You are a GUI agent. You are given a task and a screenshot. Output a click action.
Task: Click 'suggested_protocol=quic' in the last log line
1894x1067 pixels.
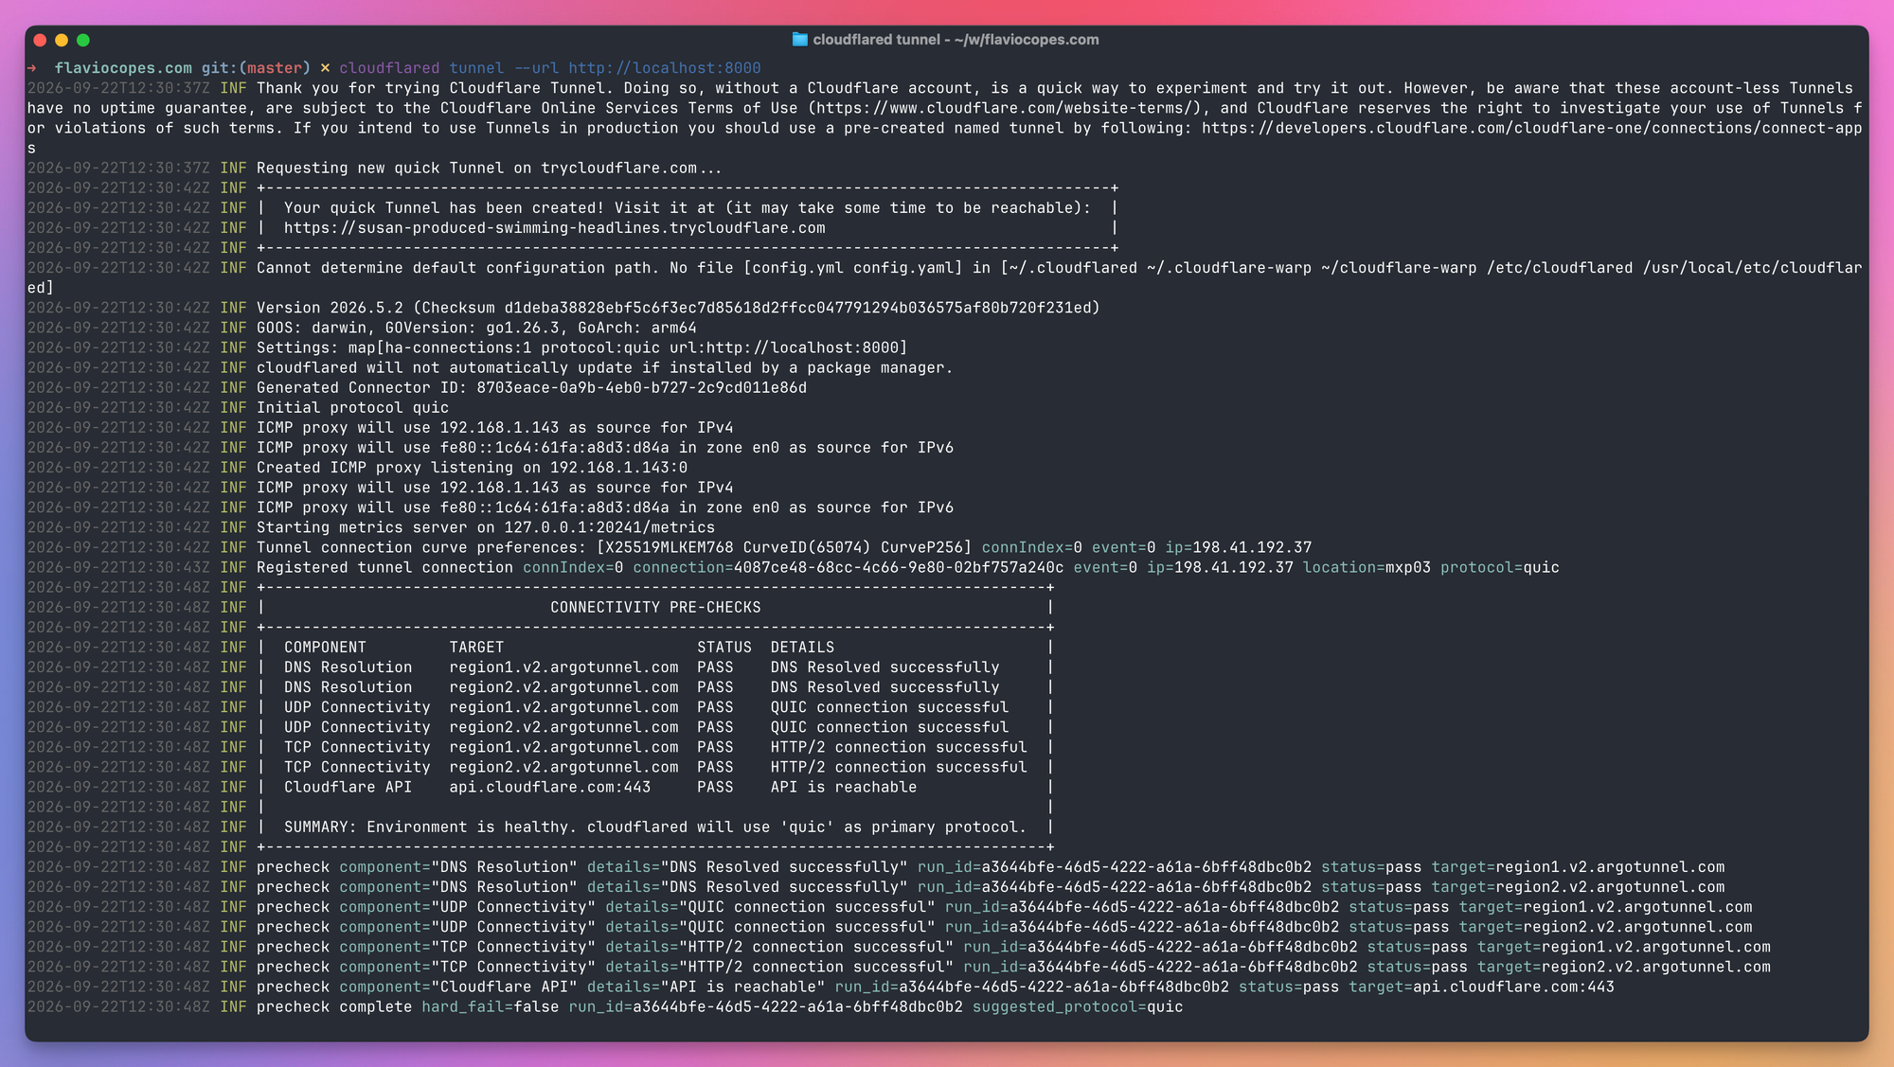click(1078, 1007)
